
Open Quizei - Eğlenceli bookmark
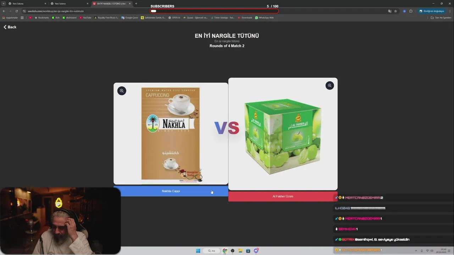pos(196,18)
